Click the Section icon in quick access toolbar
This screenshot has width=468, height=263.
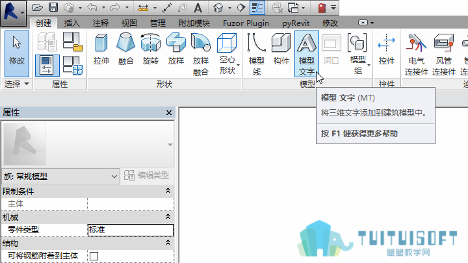coord(241,8)
